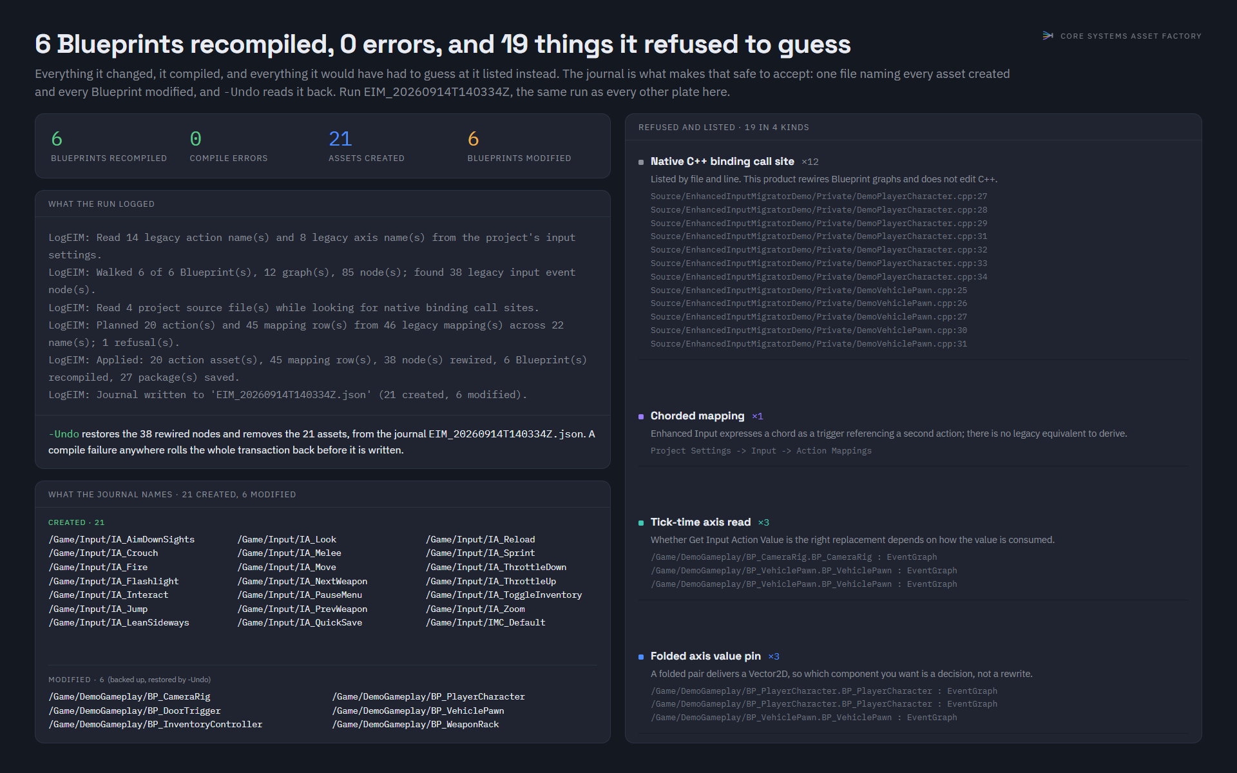Select the Chorded mapping heading
The height and width of the screenshot is (773, 1237).
click(x=697, y=416)
